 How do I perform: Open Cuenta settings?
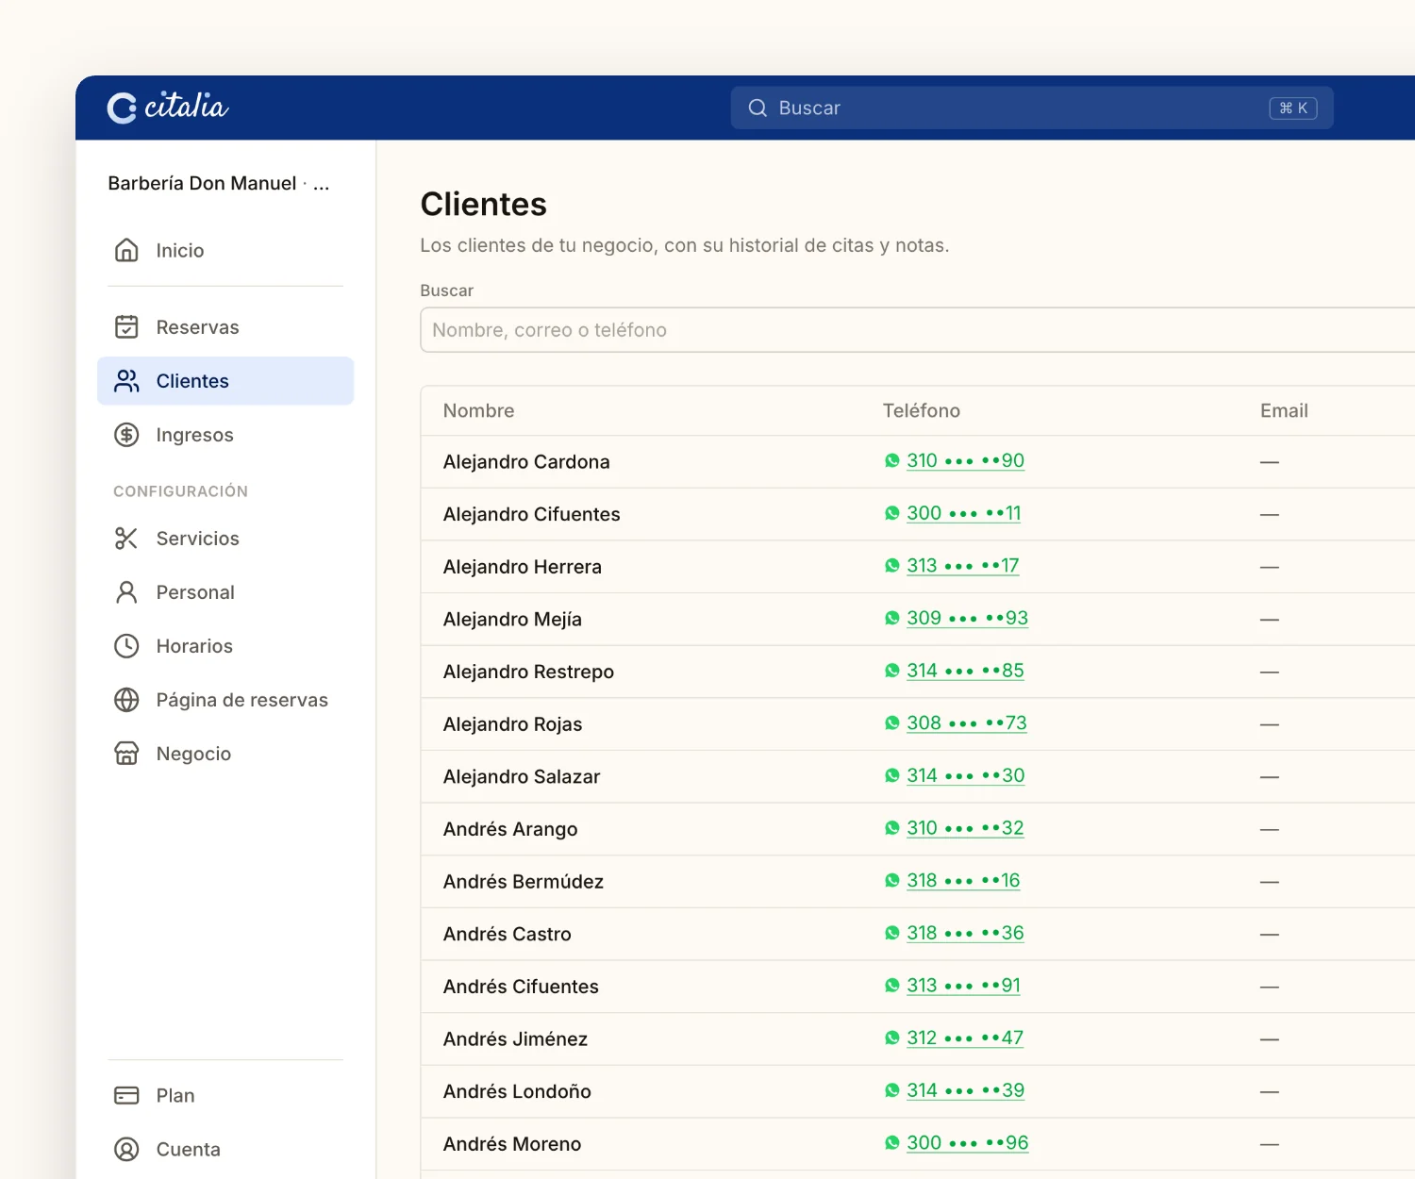pos(225,1149)
